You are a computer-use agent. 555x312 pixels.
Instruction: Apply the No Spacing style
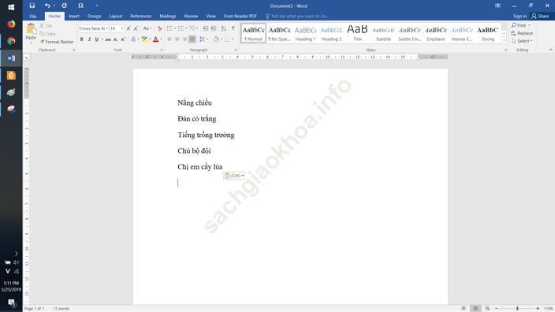279,33
